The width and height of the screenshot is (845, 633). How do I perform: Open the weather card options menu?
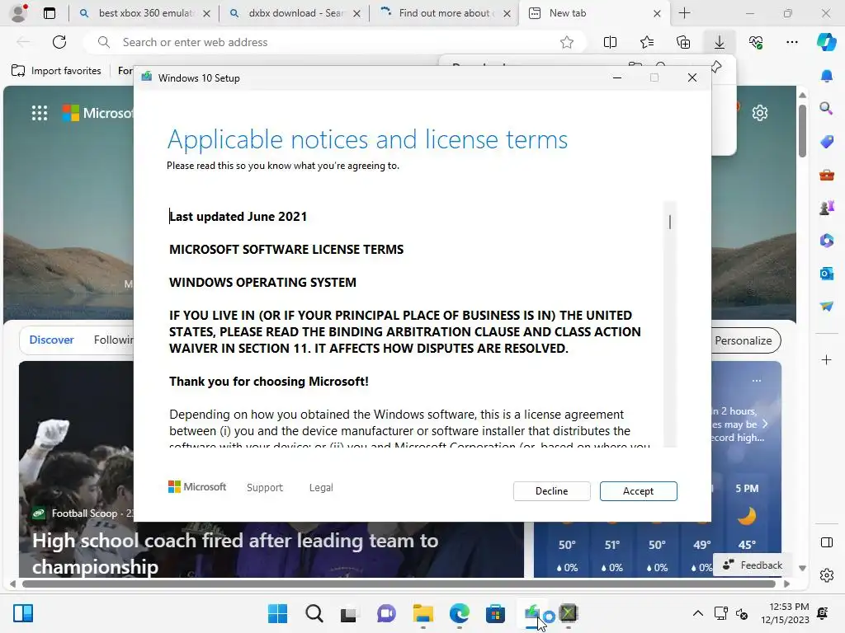tap(757, 381)
